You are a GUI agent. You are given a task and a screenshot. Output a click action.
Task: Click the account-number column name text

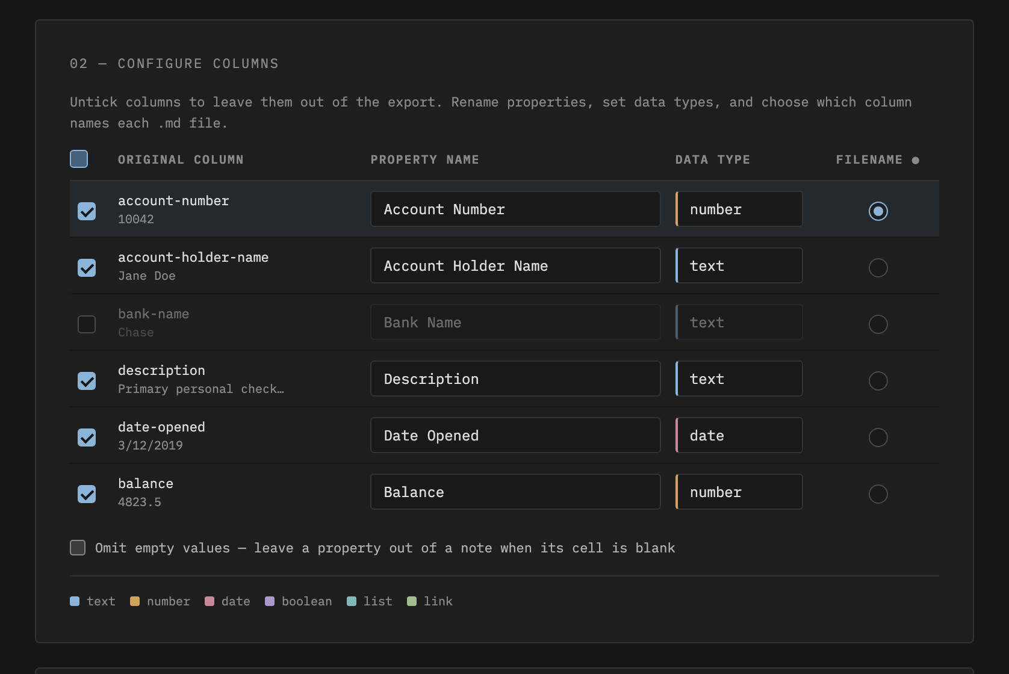[x=173, y=200]
